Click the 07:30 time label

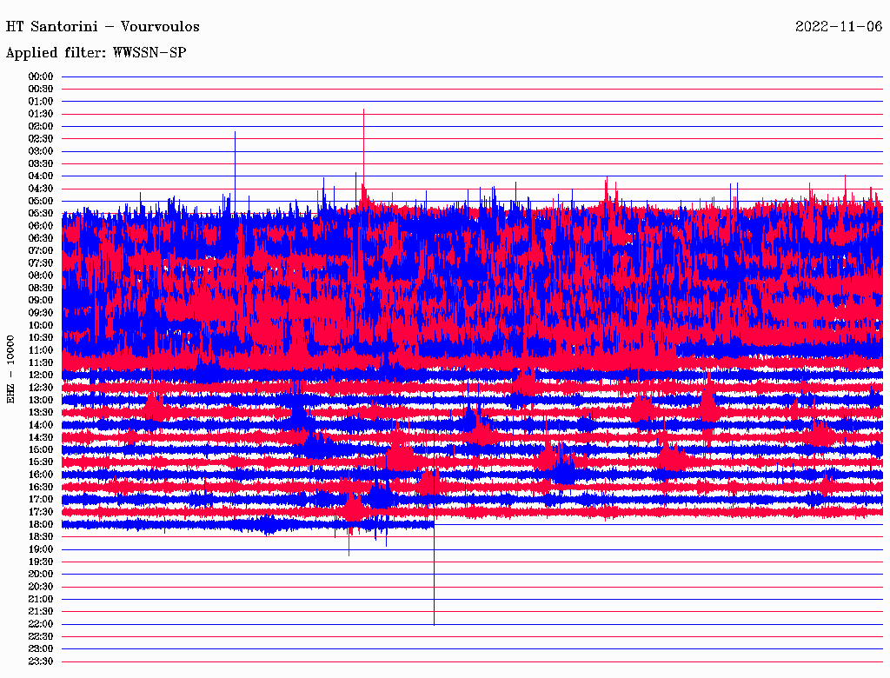[41, 263]
